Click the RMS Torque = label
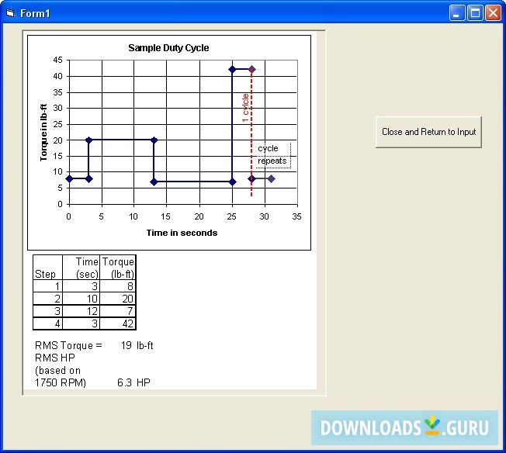Viewport: 506px width, 453px height. [x=68, y=345]
